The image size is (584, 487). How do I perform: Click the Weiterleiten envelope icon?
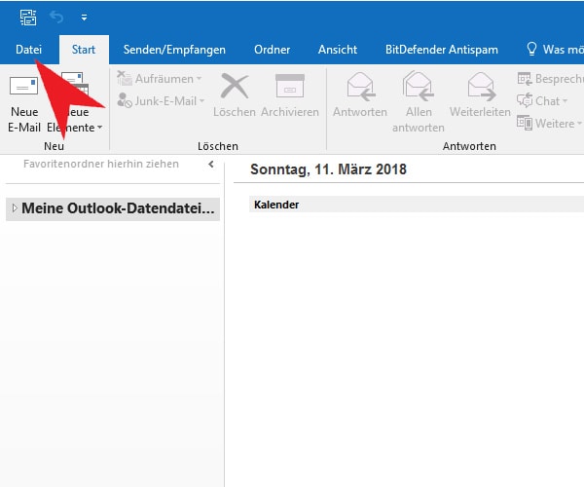(481, 87)
